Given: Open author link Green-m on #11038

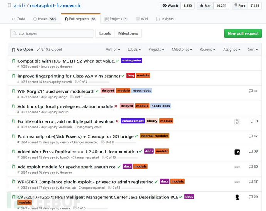Looking at the screenshot, I should (66, 66).
